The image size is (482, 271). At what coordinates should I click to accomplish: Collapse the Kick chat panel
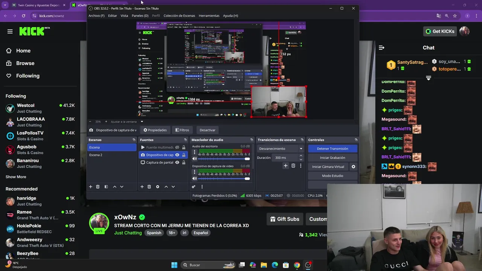(x=381, y=48)
